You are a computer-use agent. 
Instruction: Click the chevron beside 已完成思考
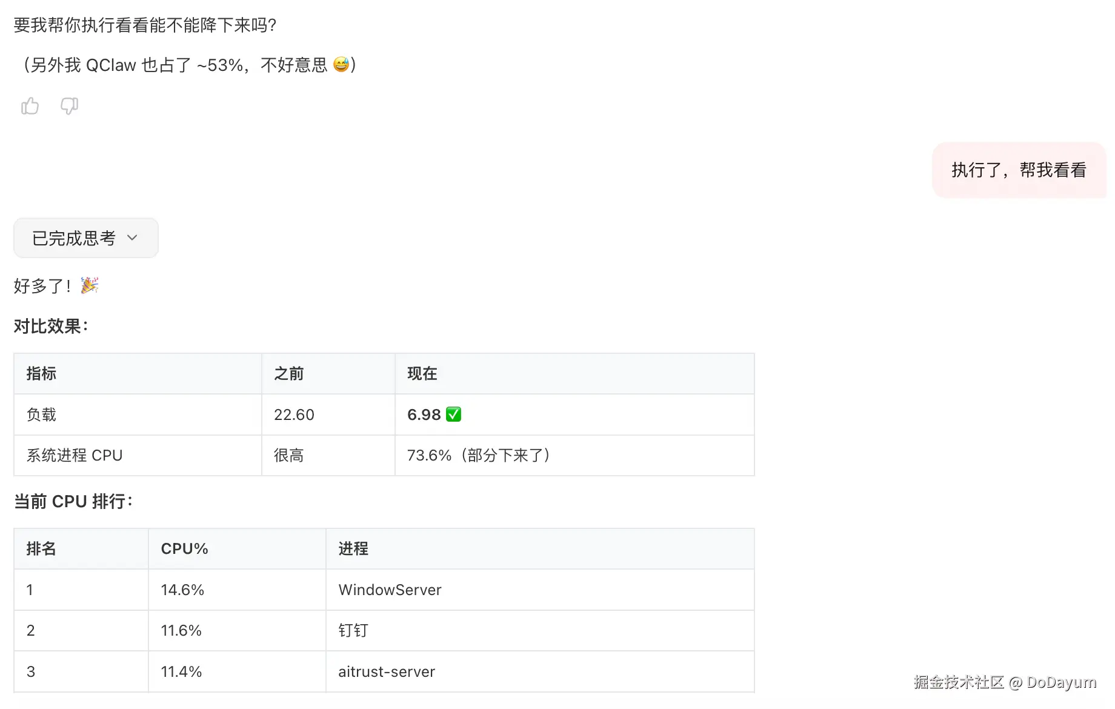(x=132, y=238)
